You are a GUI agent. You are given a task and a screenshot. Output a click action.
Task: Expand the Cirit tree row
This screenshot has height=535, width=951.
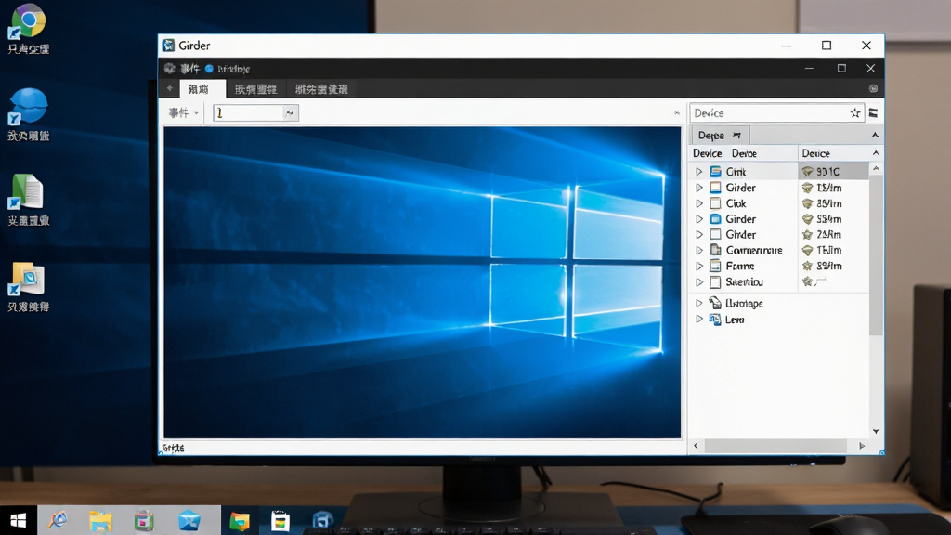point(698,172)
